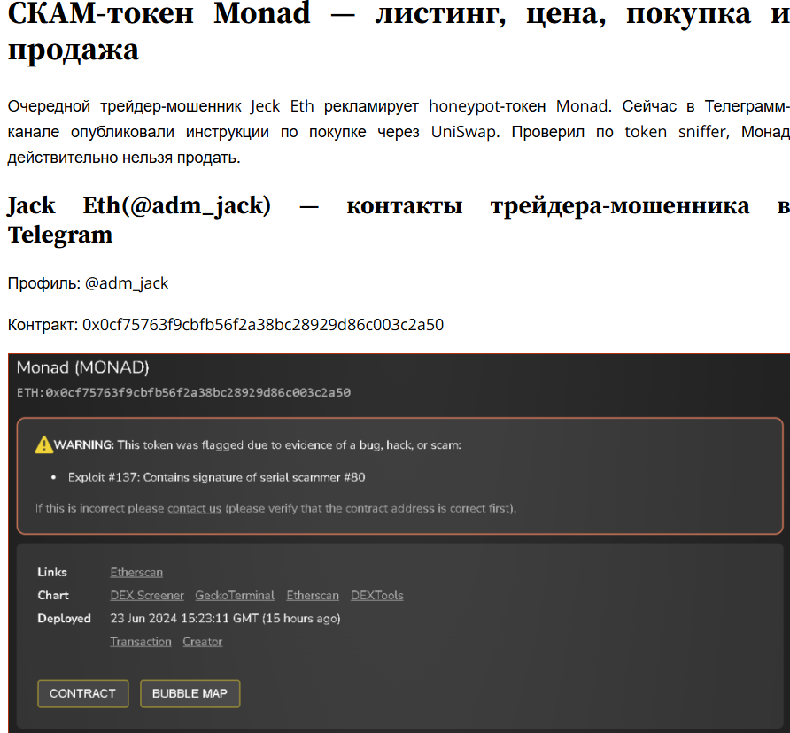Click the CONTRACT button
Screen dimensions: 790x733
coord(83,693)
